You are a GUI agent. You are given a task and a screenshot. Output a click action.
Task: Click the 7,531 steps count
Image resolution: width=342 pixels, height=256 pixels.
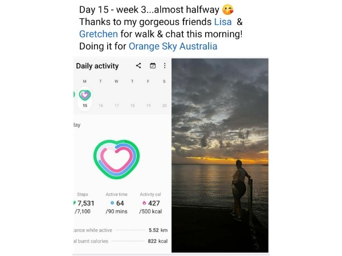click(85, 203)
